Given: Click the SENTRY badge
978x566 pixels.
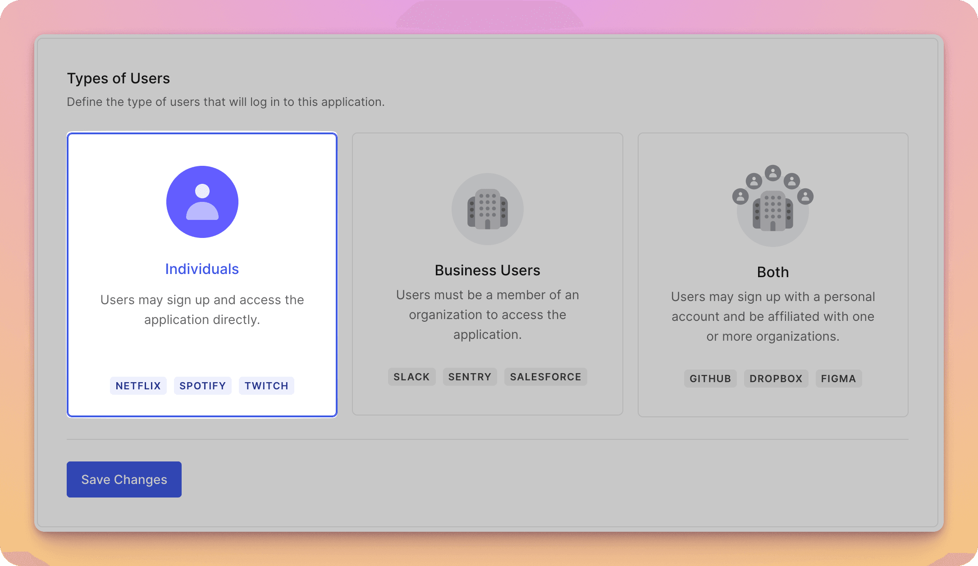Looking at the screenshot, I should coord(470,376).
